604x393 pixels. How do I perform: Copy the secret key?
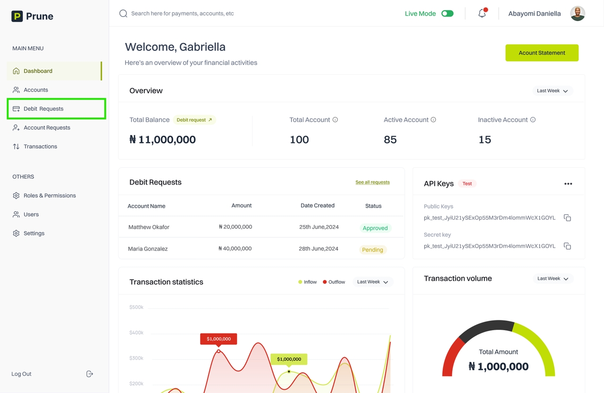tap(567, 246)
